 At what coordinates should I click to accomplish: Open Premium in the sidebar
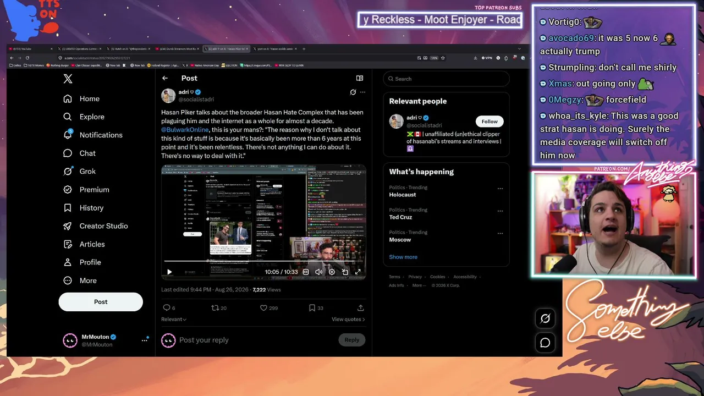[86, 189]
